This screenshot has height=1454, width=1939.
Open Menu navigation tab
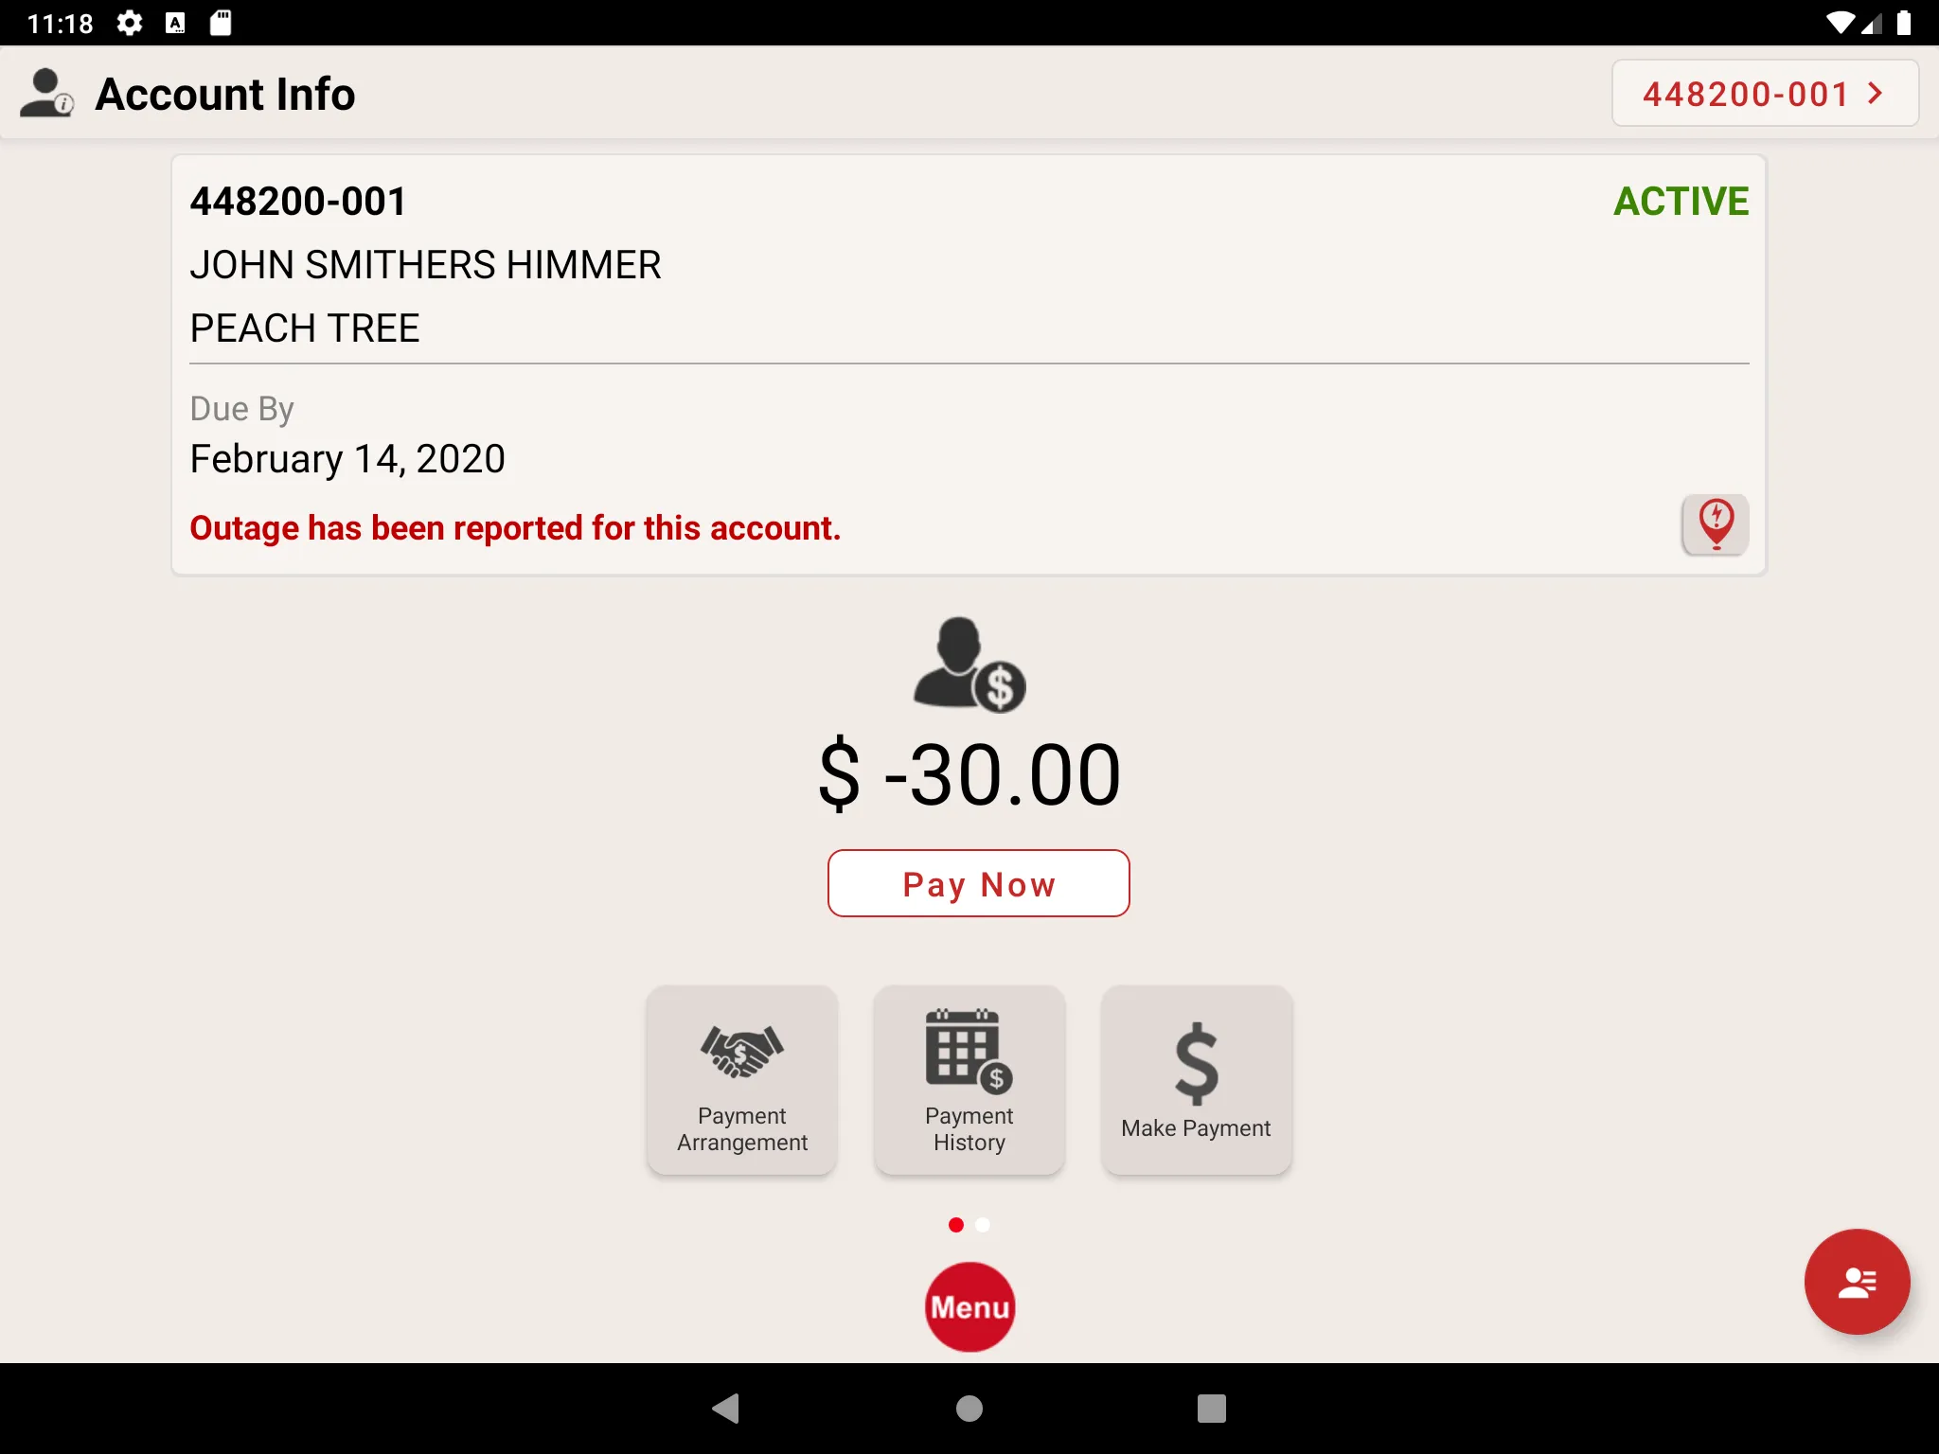click(968, 1307)
